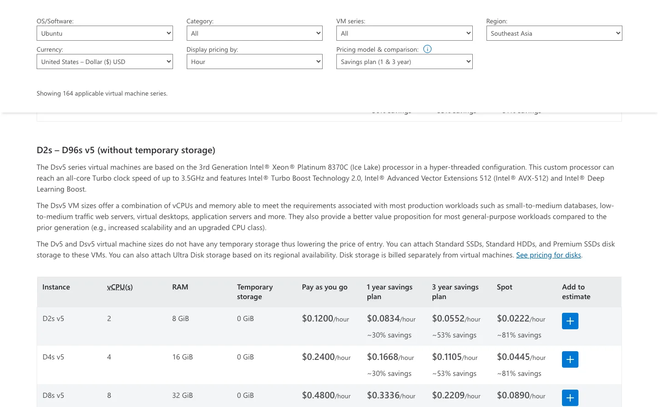This screenshot has height=407, width=659.
Task: Select the $0.0222/hour spot price
Action: [x=521, y=319]
